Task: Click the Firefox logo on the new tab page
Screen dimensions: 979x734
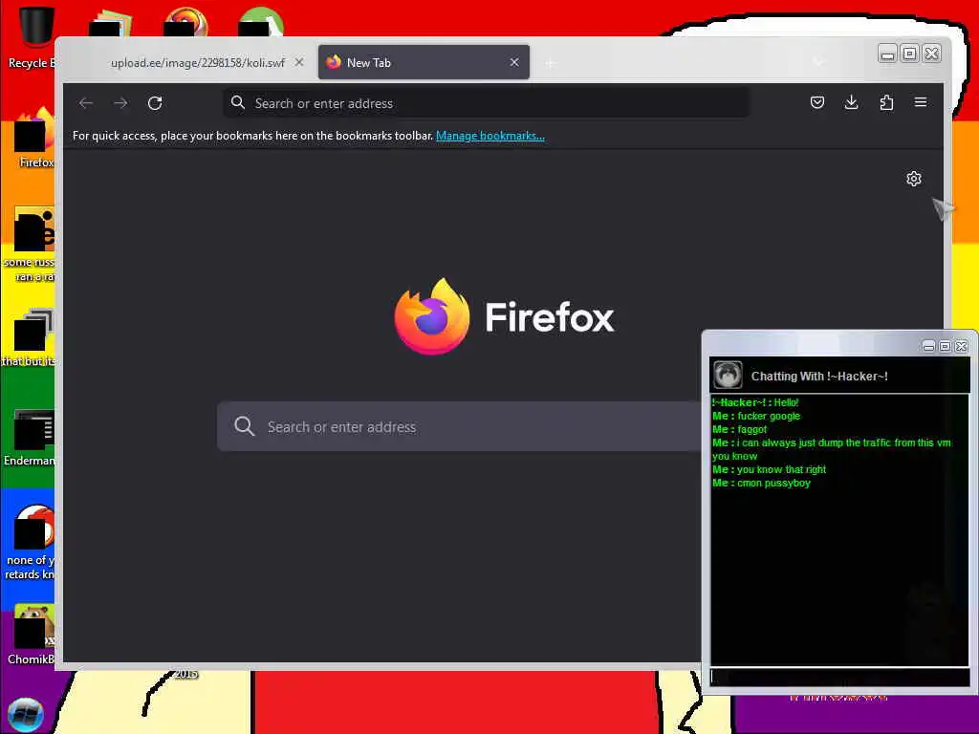Action: [x=431, y=316]
